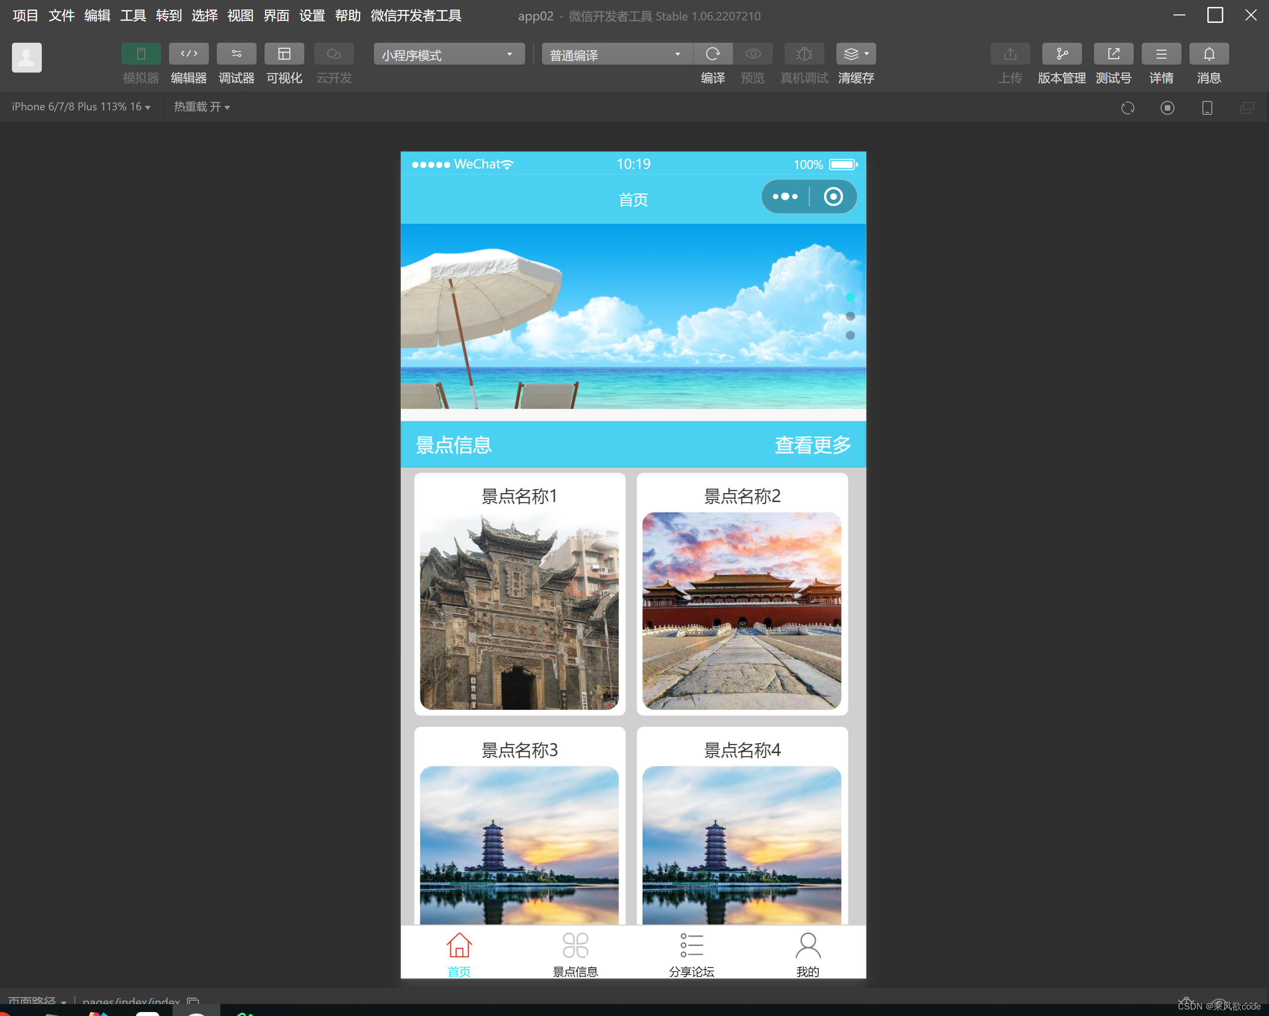
Task: Open the 热重载 开 hot reload option
Action: [x=201, y=107]
